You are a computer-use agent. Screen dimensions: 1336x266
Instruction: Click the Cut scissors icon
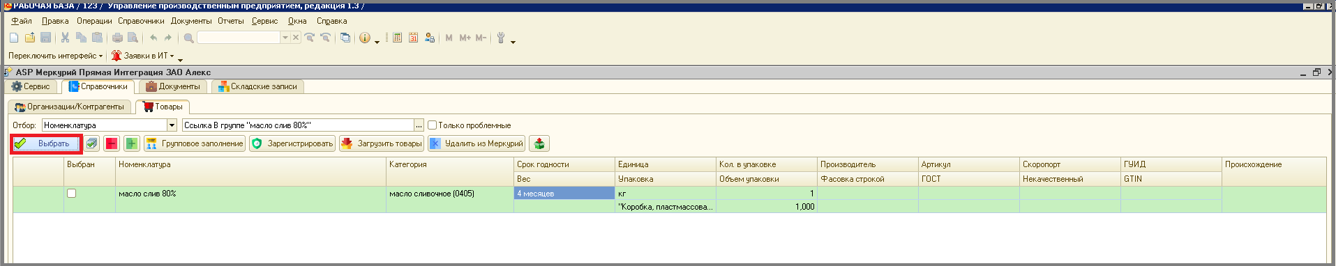65,38
